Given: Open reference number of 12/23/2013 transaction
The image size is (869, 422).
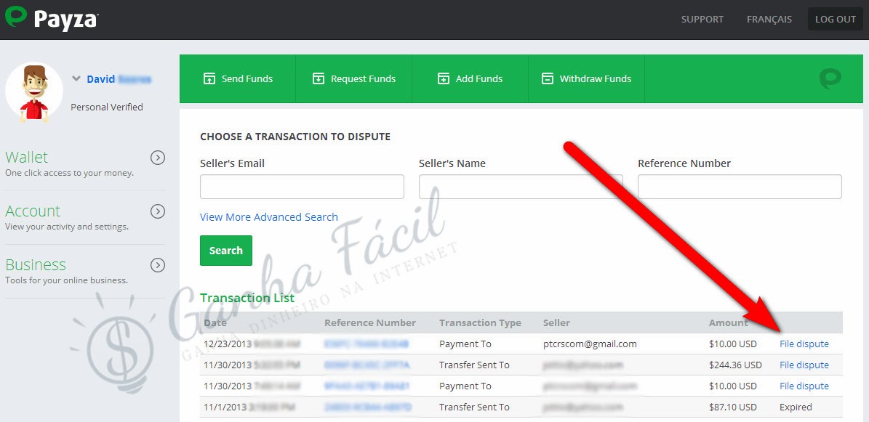Looking at the screenshot, I should [x=367, y=344].
